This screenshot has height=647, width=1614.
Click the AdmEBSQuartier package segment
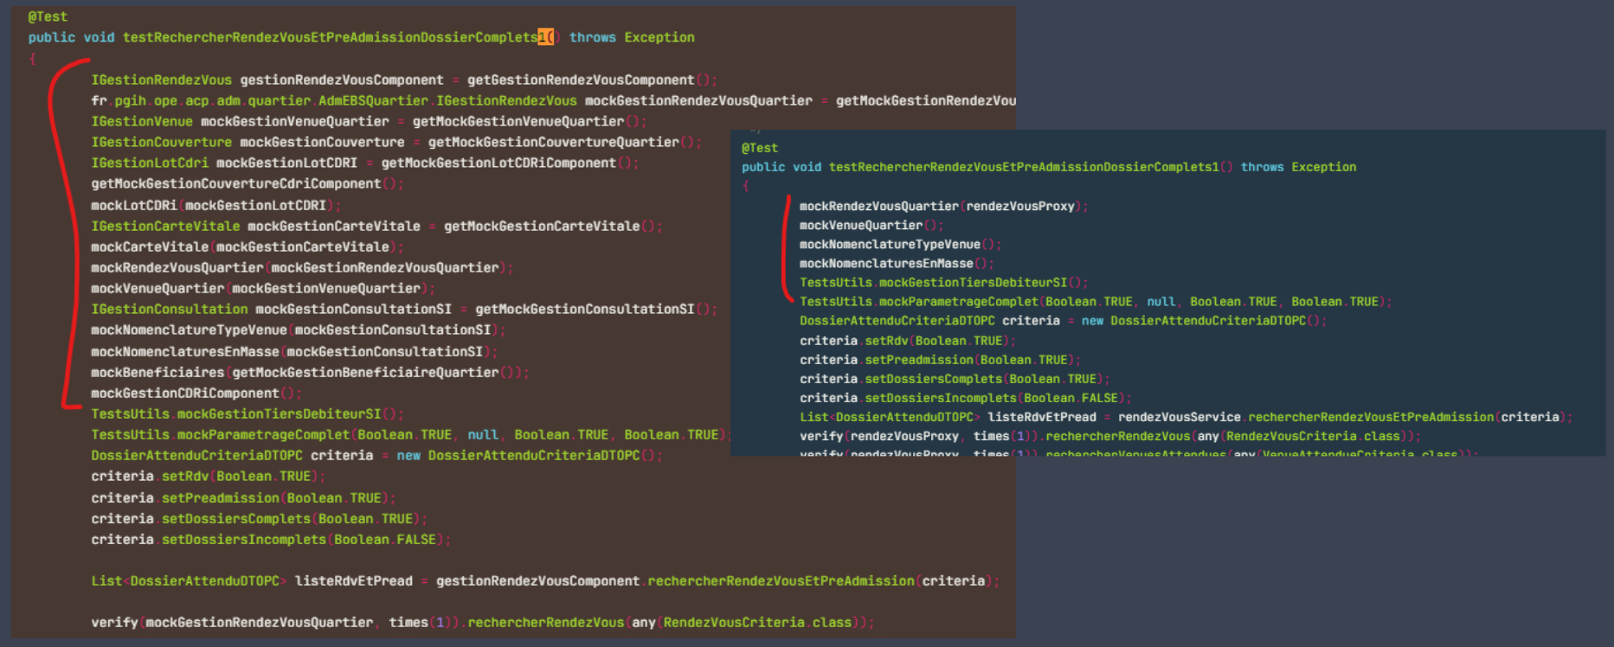click(373, 100)
